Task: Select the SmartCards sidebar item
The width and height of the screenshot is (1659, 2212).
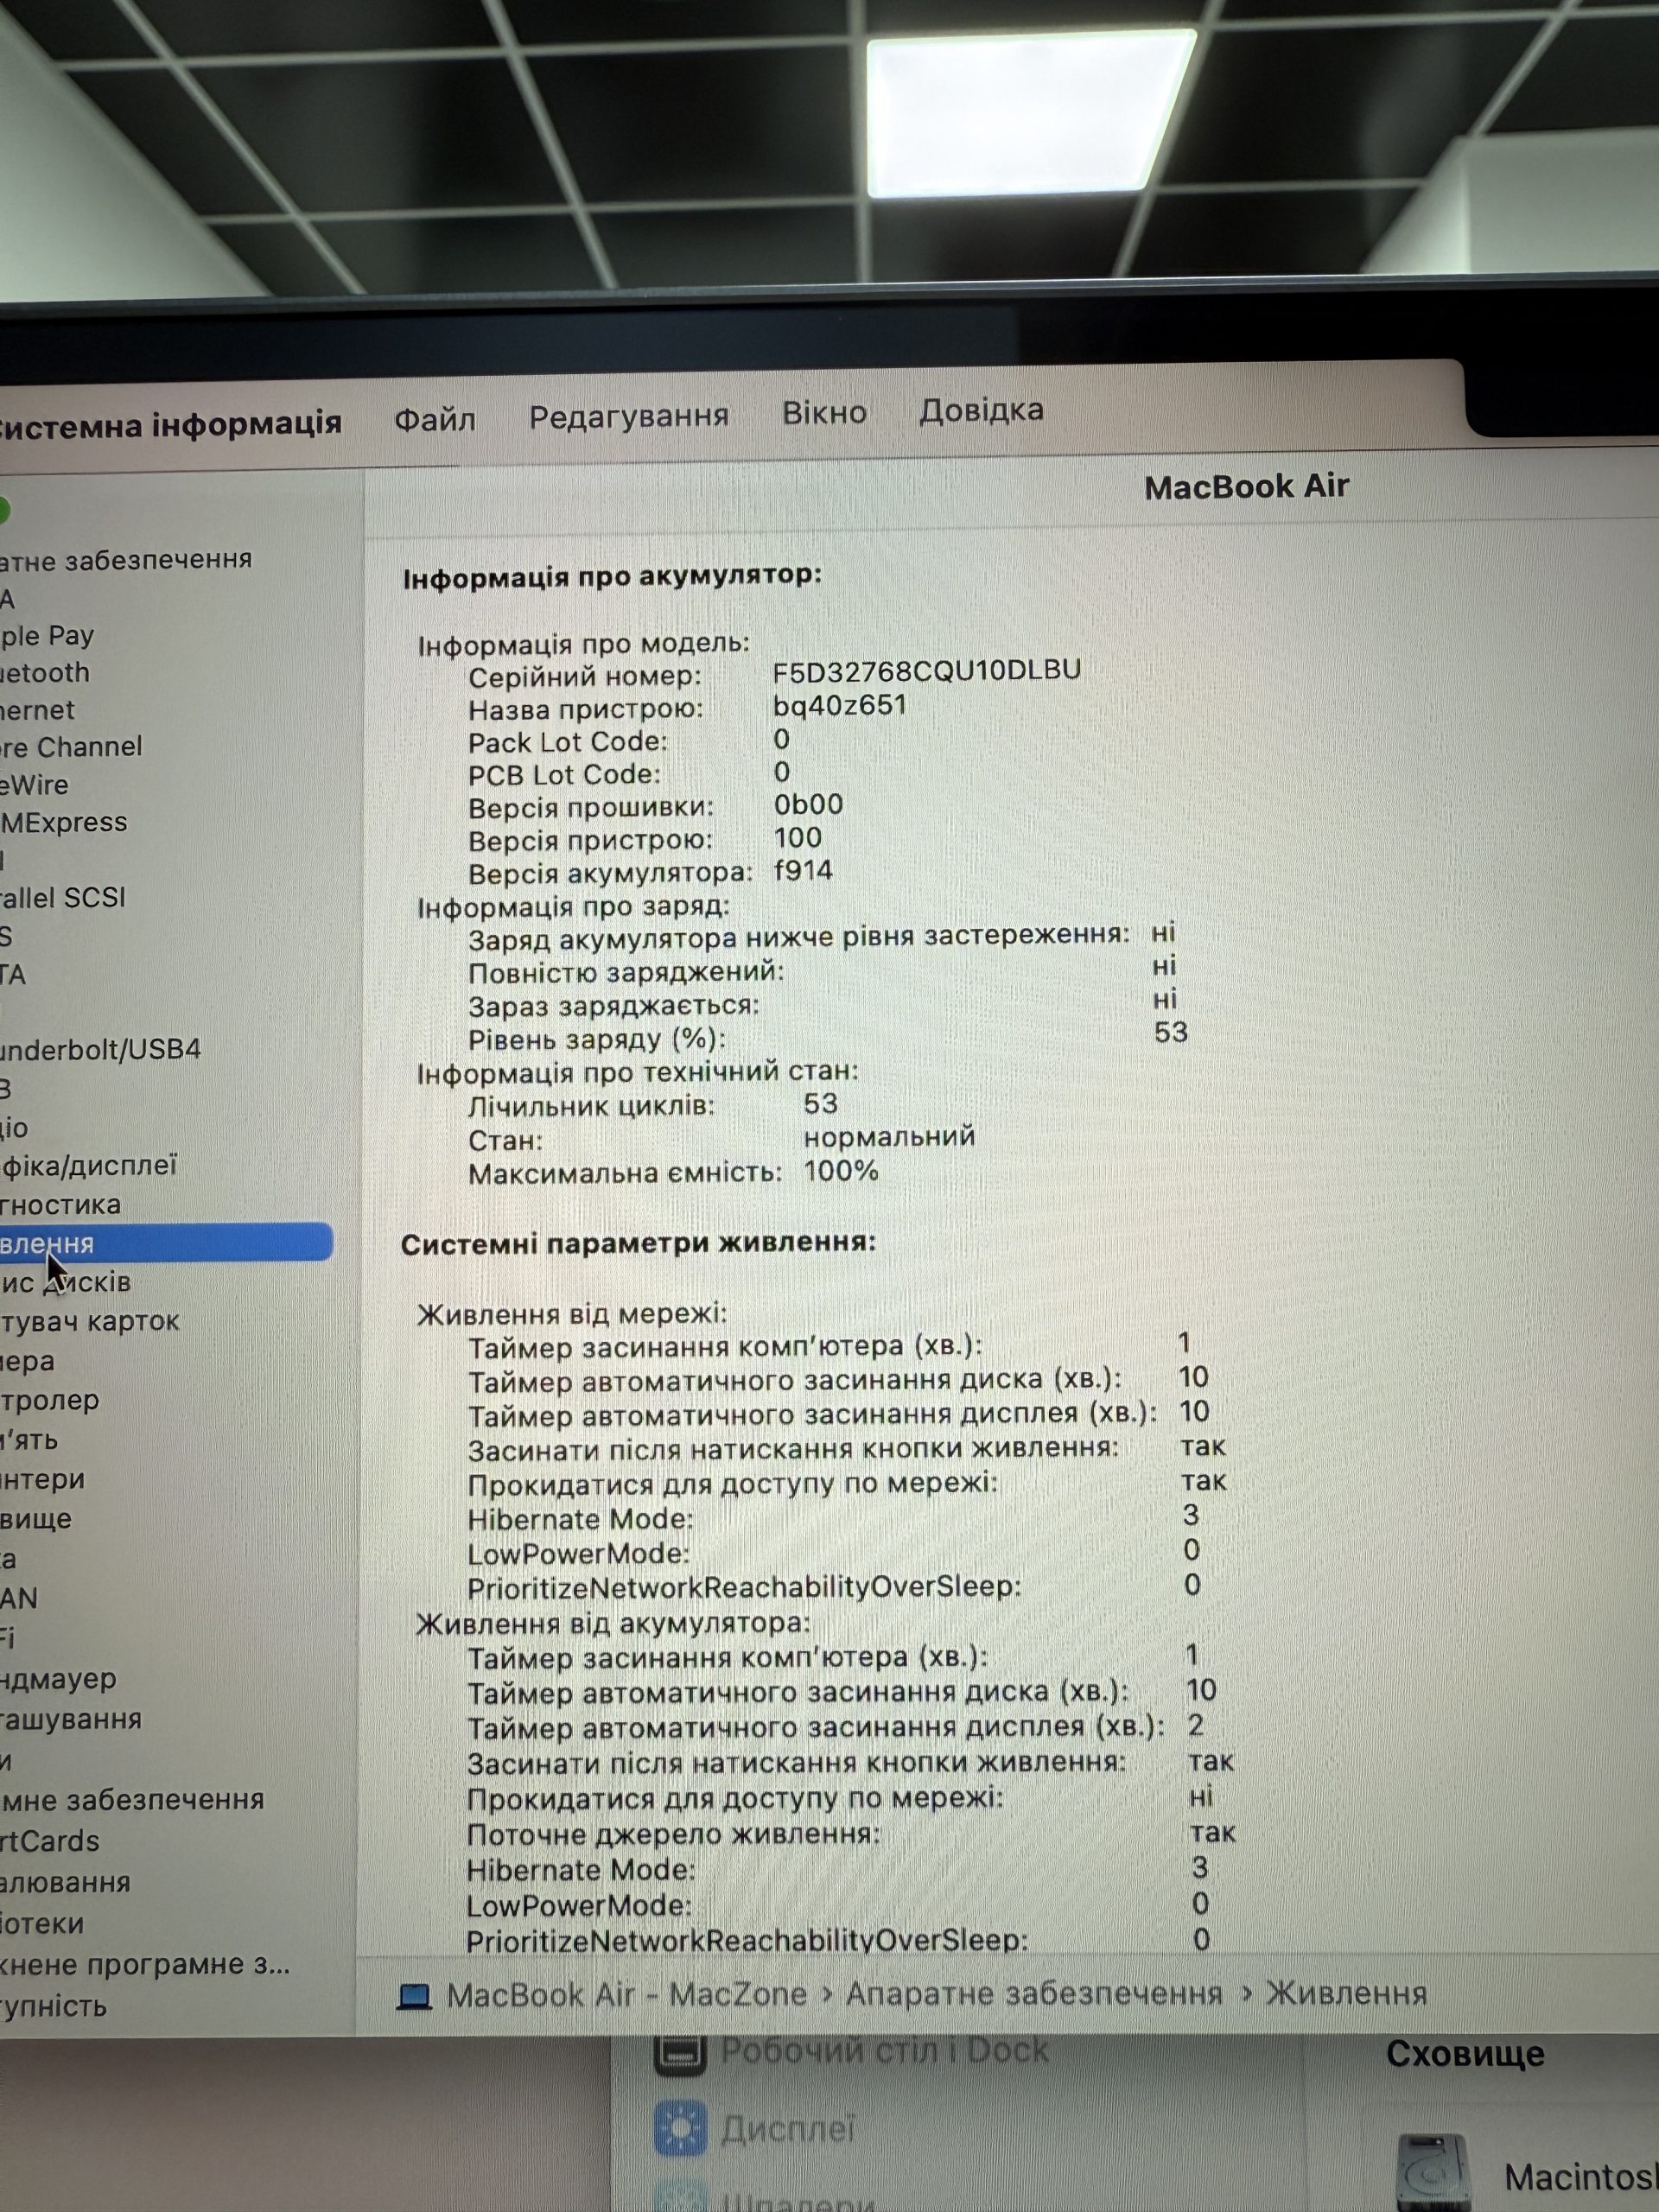Action: point(50,1842)
